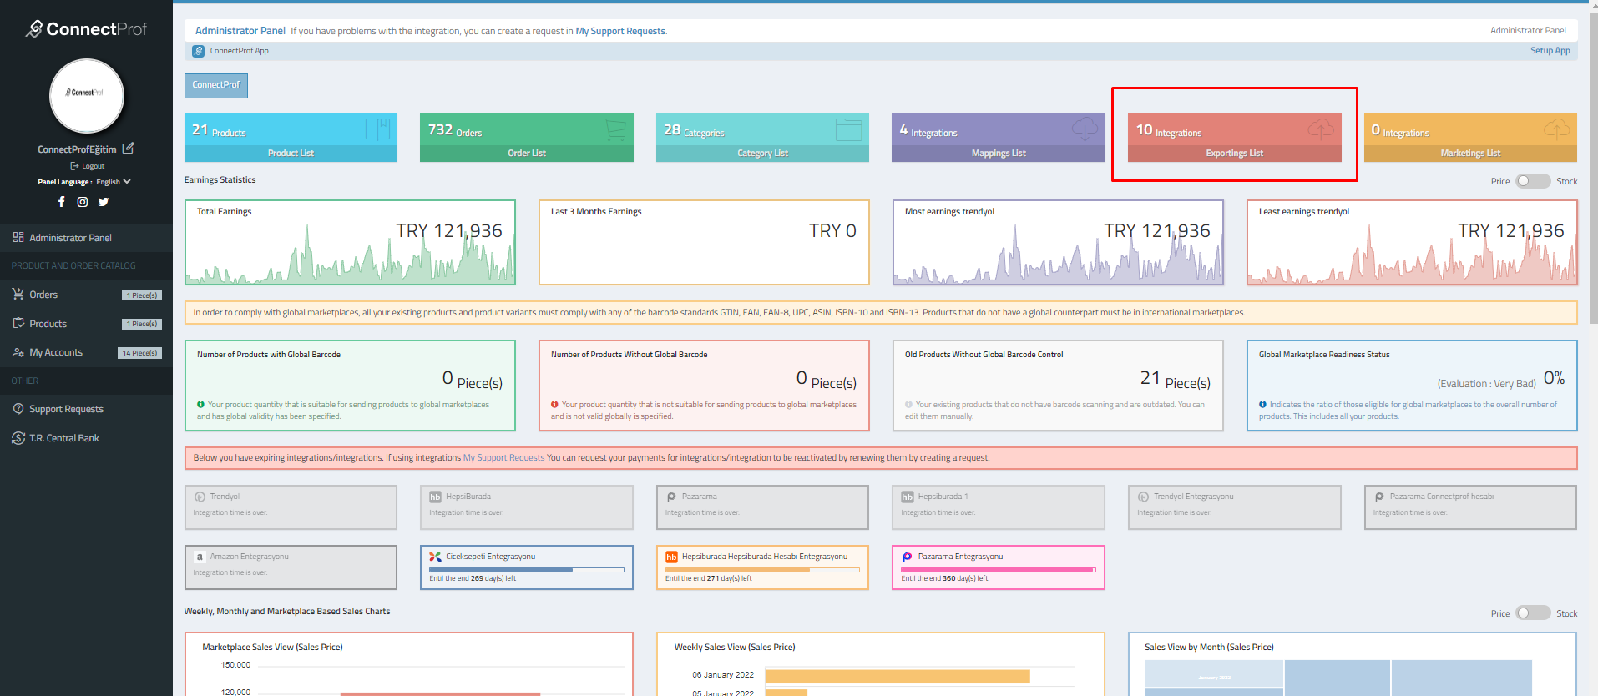Toggle Price/Stock switch in Earnings Statistics
This screenshot has height=696, width=1598.
point(1532,181)
